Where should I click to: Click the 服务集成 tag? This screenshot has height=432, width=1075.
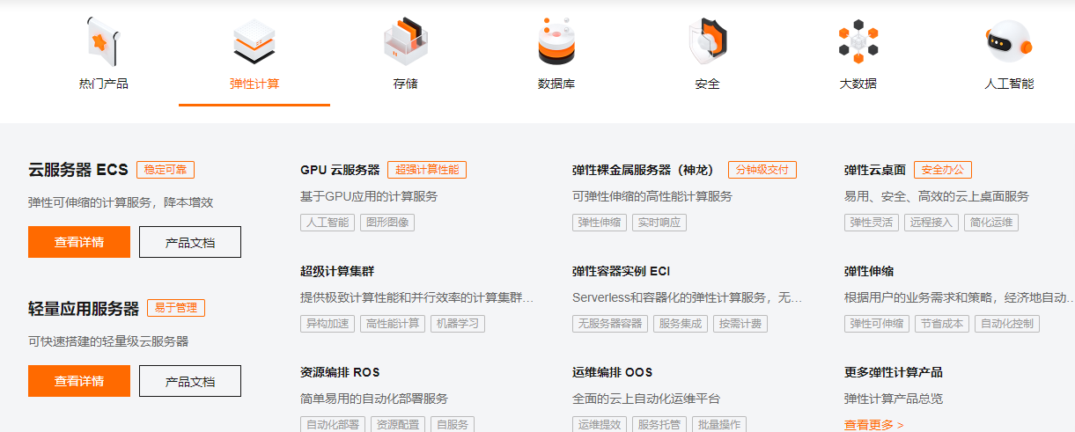coord(681,324)
